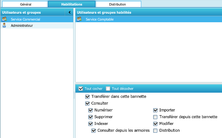Uncheck the Modifier permission
The image size is (222, 138).
click(x=155, y=124)
